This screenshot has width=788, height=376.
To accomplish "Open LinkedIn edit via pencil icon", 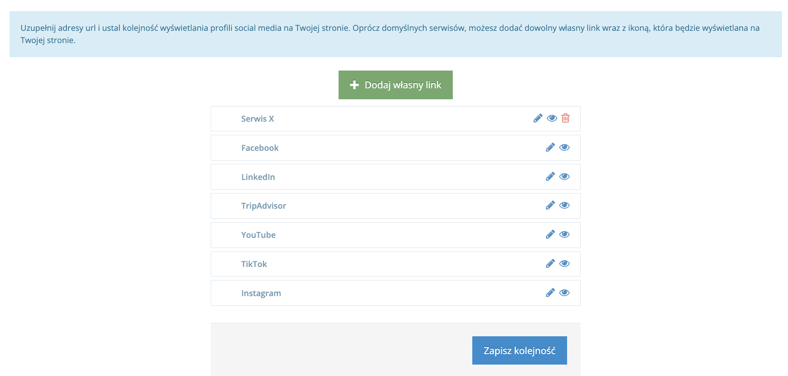I will coord(550,177).
